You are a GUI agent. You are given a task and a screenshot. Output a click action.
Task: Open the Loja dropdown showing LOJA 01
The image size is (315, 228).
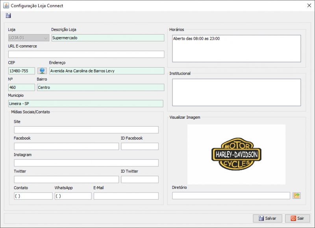[x=29, y=38]
